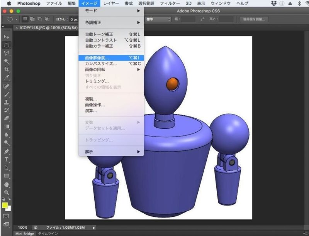Open the レイヤー menu
Image resolution: width=309 pixels, height=236 pixels.
pos(111,3)
